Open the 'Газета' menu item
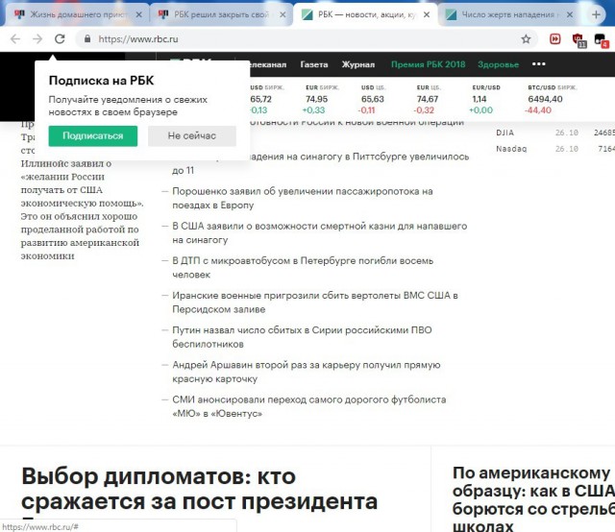 [x=314, y=64]
